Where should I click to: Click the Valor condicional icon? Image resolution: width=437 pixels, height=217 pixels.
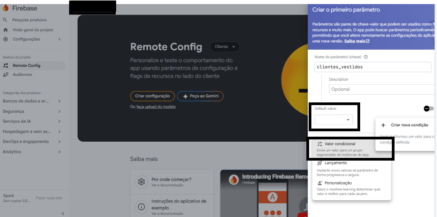pos(320,144)
